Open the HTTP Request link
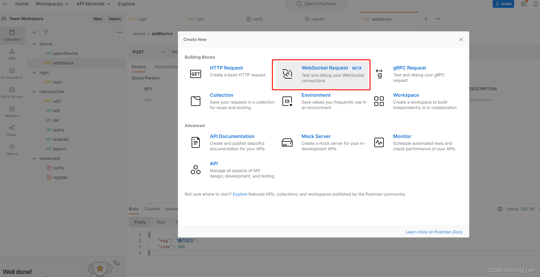Viewport: 540px width, 277px height. tap(226, 68)
